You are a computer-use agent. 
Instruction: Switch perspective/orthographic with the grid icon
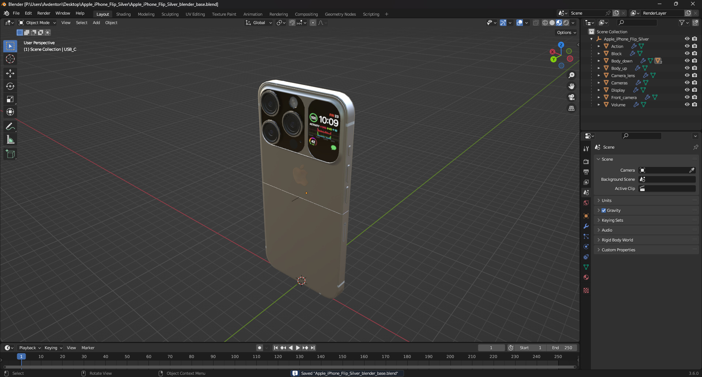(571, 108)
